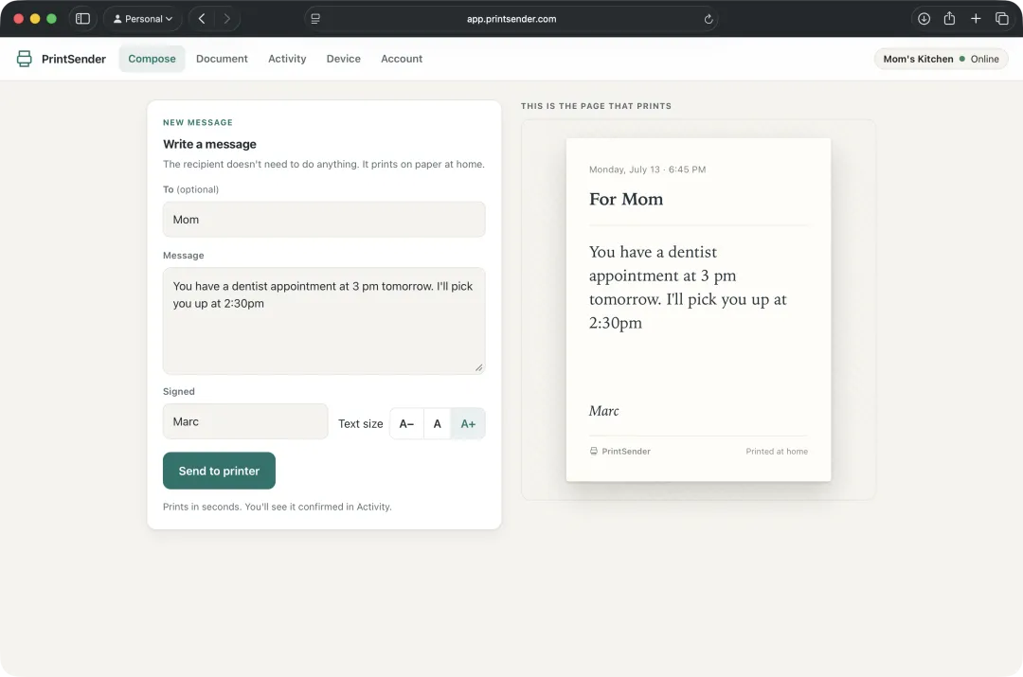Click the green Online status dot
Image resolution: width=1023 pixels, height=677 pixels.
click(961, 59)
